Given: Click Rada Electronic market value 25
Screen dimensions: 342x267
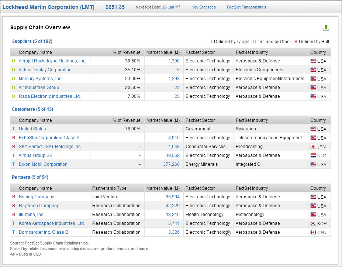Looking at the screenshot, I should (177, 96).
